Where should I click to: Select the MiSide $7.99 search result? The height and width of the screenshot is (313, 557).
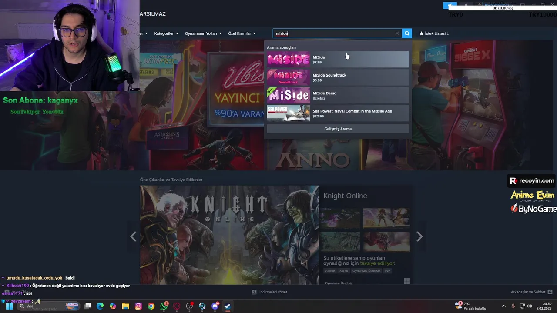[x=338, y=60]
